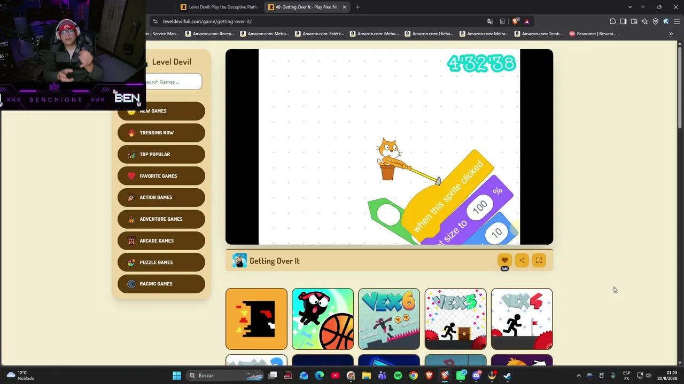Open the translate page icon in address bar
The width and height of the screenshot is (684, 384).
click(490, 21)
